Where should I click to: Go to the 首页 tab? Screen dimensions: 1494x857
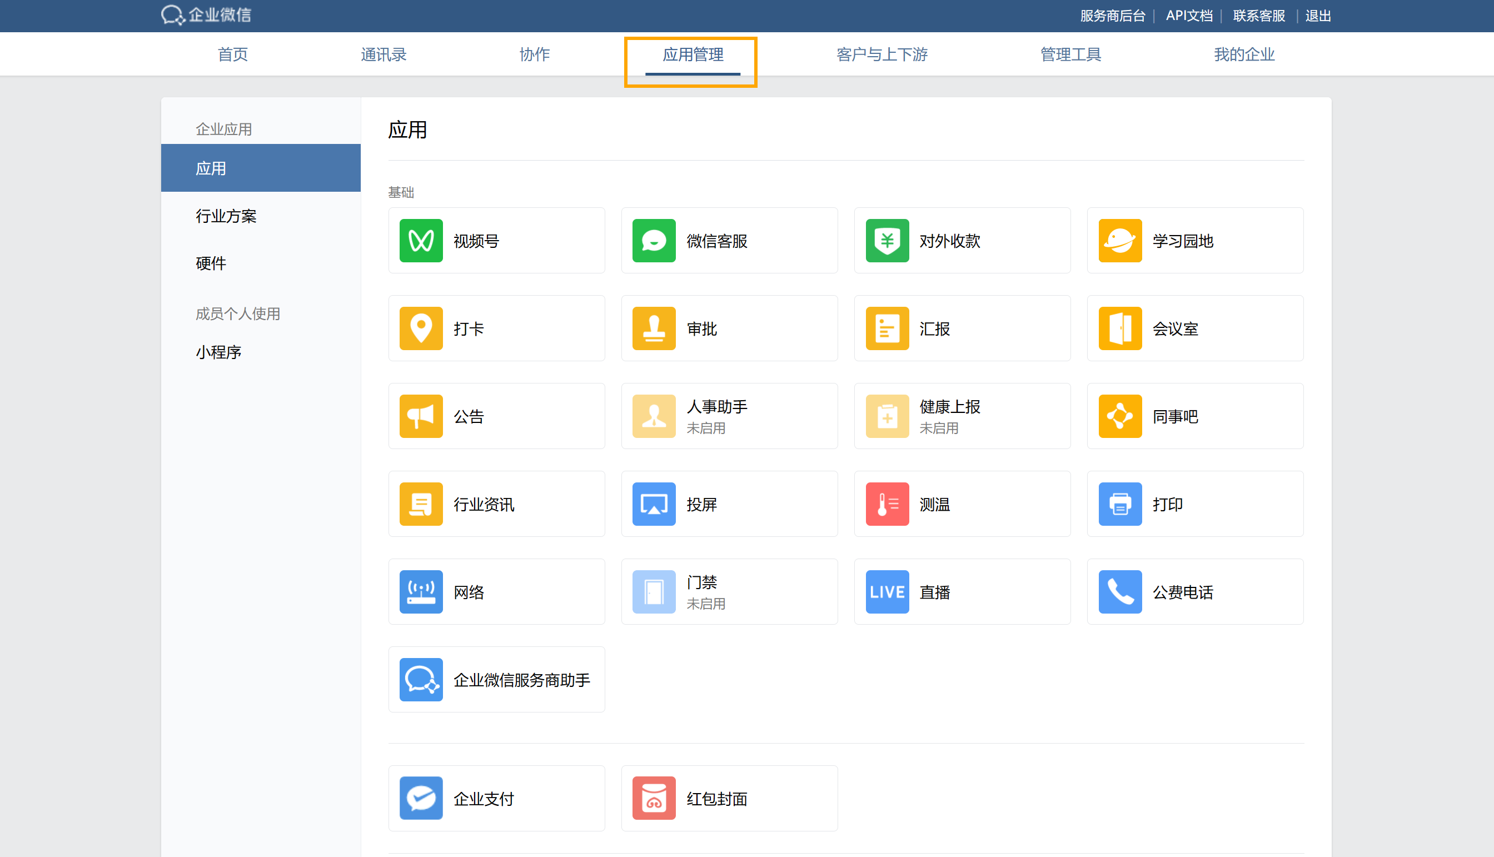point(232,54)
